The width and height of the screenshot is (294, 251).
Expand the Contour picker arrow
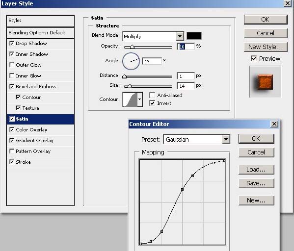tap(140, 100)
